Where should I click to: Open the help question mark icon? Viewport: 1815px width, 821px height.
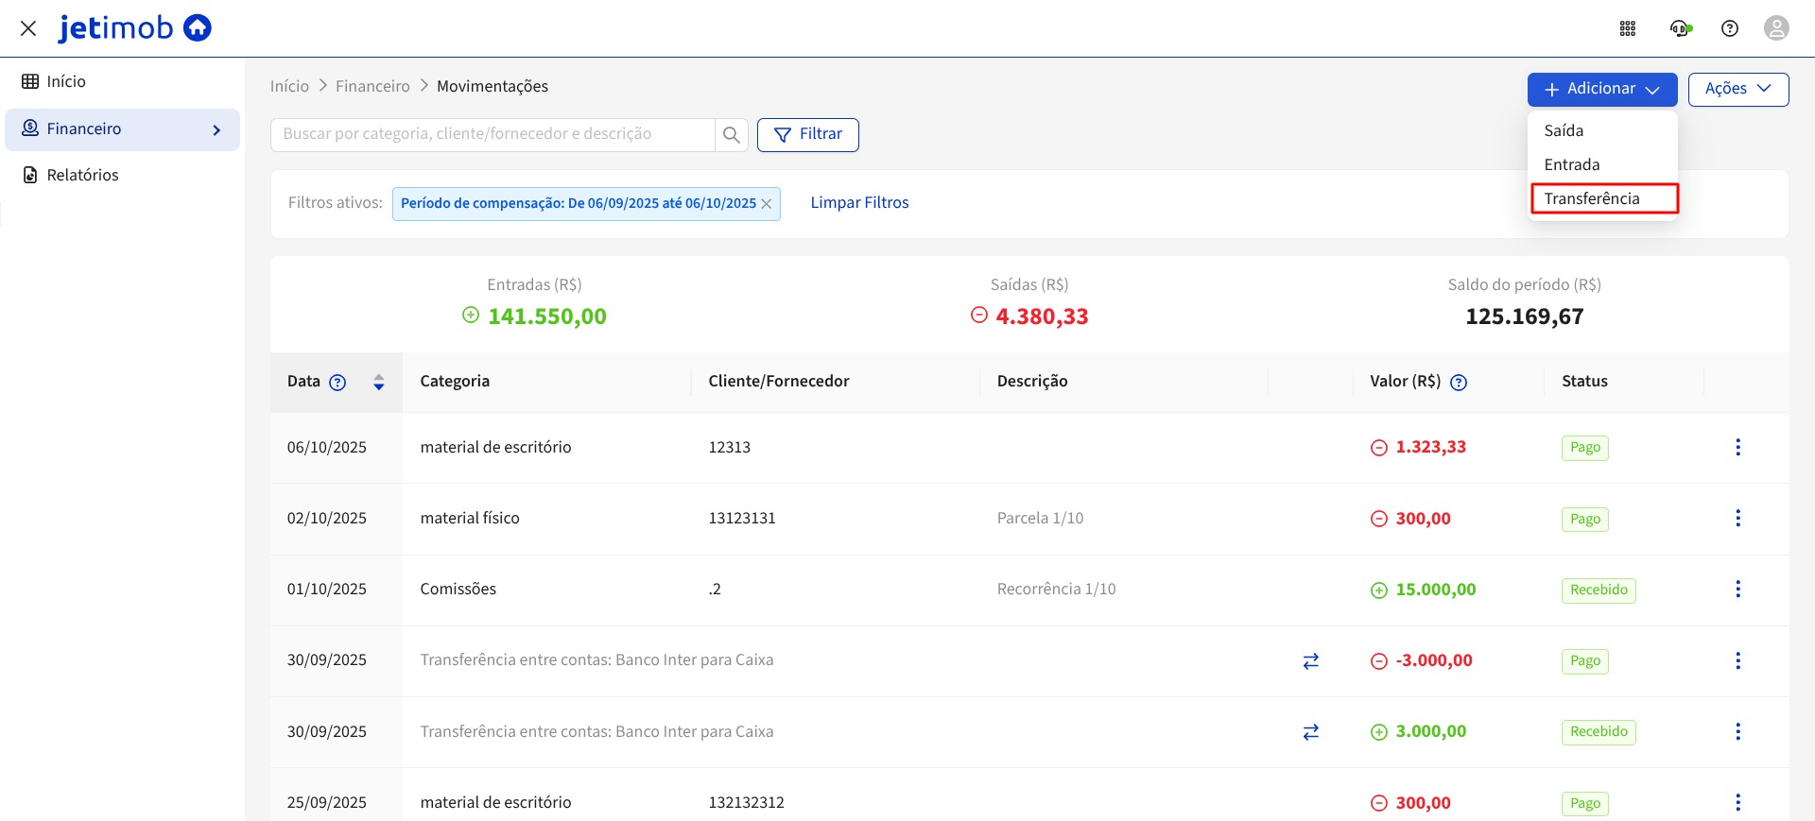(1729, 28)
